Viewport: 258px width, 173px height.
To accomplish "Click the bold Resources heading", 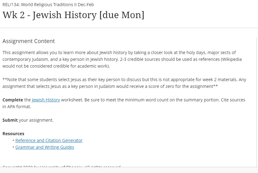I will (13, 134).
